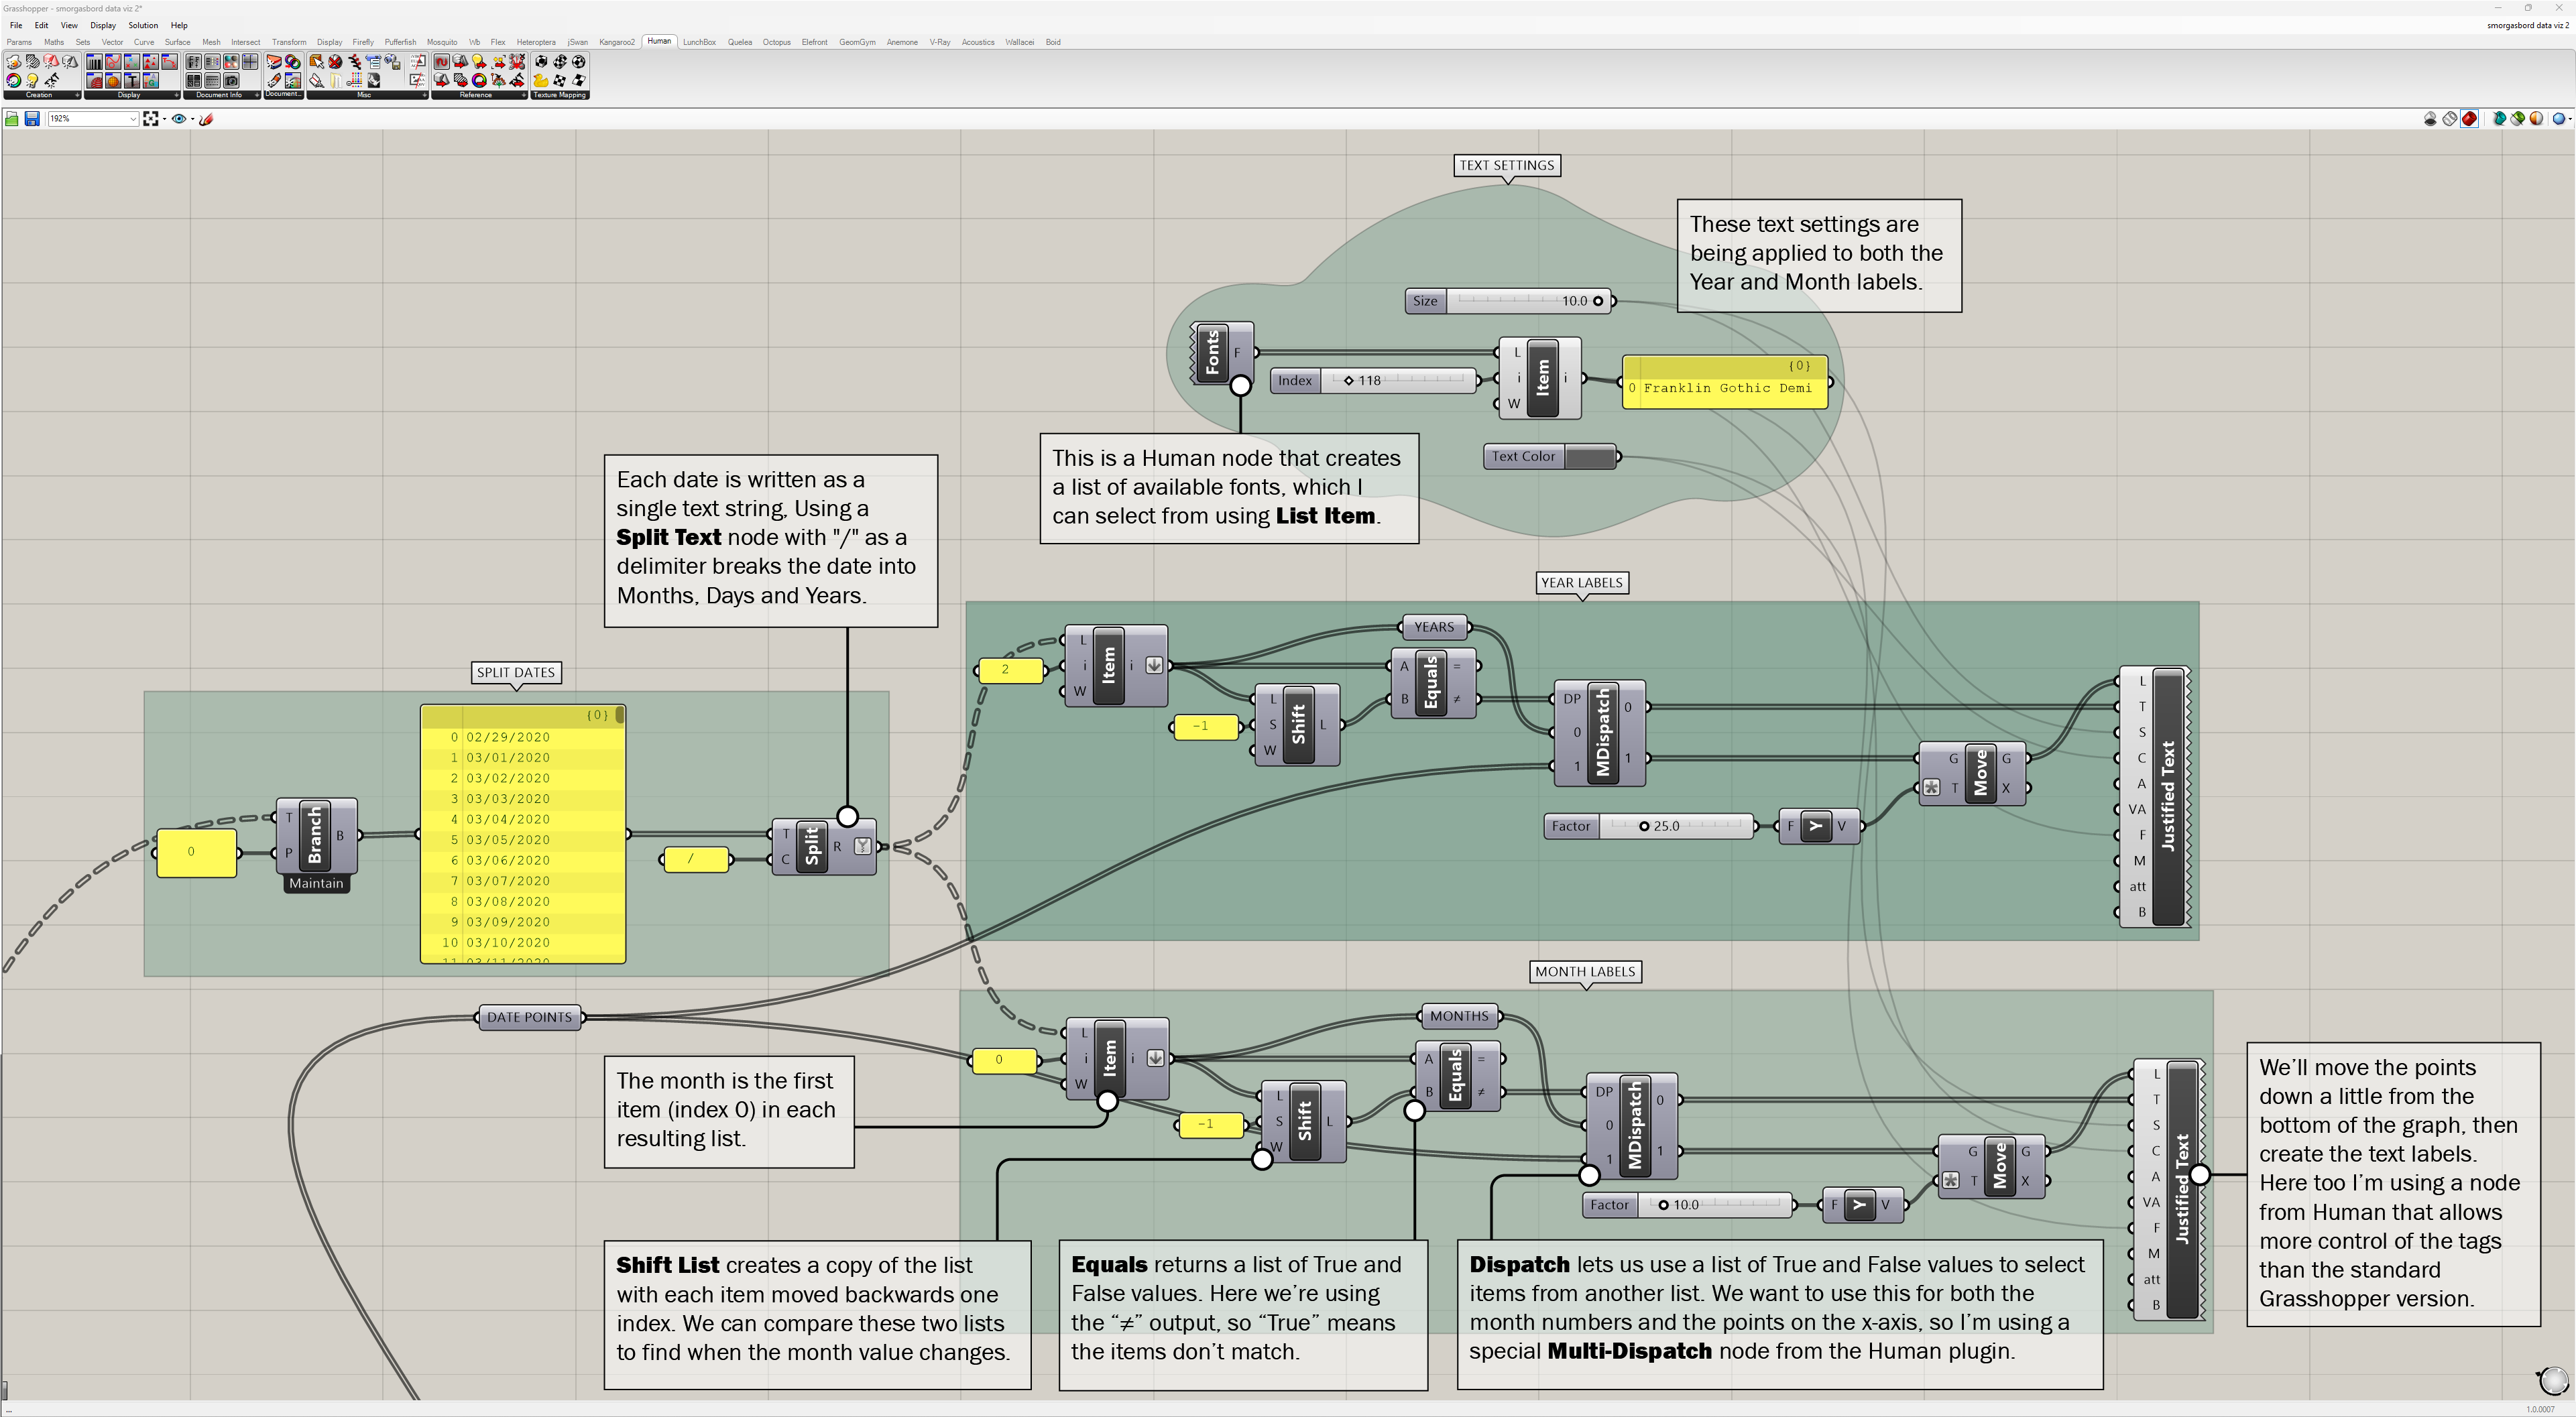Click the zoom extents icon

tap(150, 119)
